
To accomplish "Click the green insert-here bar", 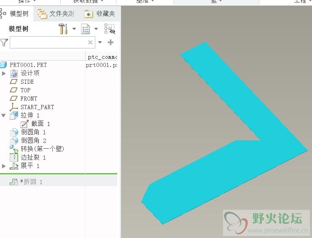I will [x=59, y=174].
